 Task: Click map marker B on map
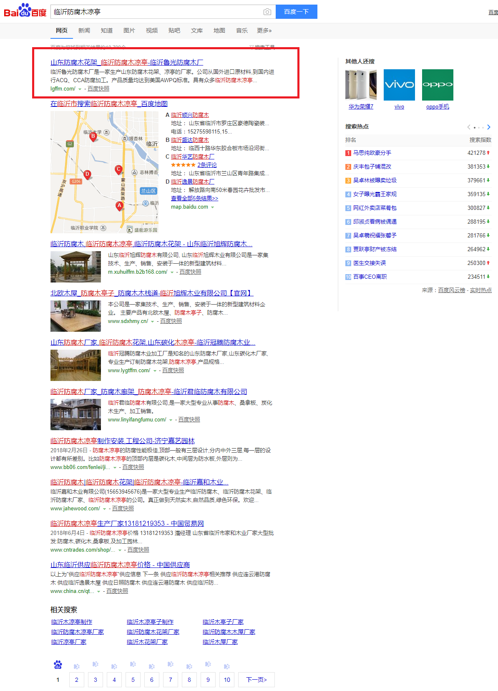(93, 136)
